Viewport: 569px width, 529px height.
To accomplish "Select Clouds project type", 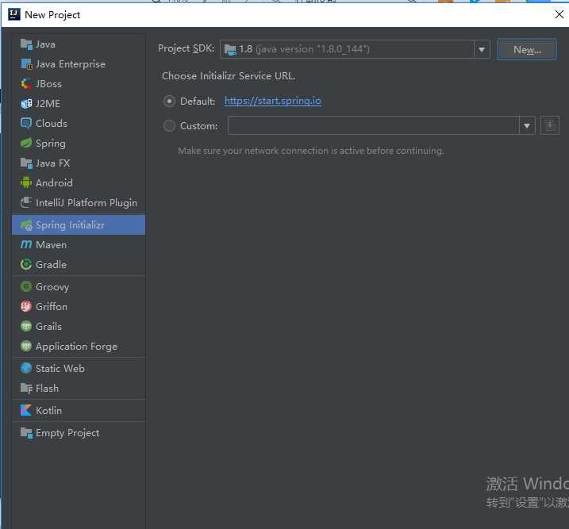I will [x=79, y=123].
